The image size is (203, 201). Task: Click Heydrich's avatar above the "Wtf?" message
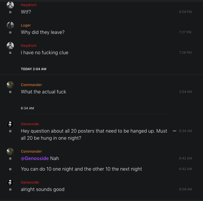tap(10, 5)
